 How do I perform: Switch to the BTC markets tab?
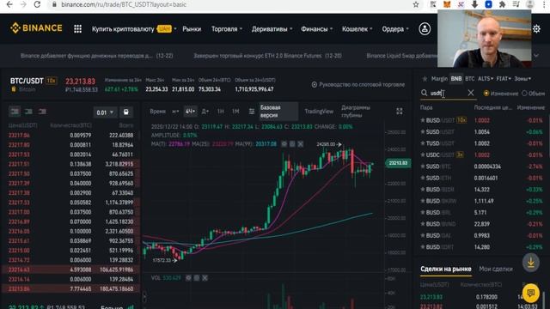tap(470, 79)
